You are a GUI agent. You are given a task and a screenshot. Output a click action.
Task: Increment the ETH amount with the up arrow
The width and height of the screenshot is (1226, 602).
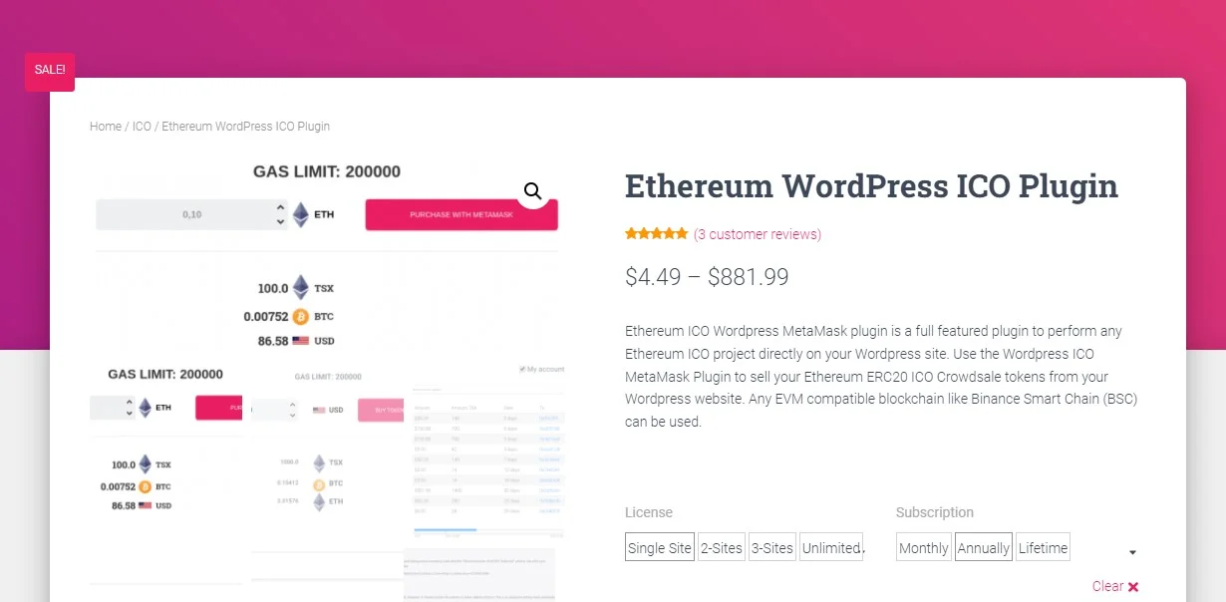281,208
